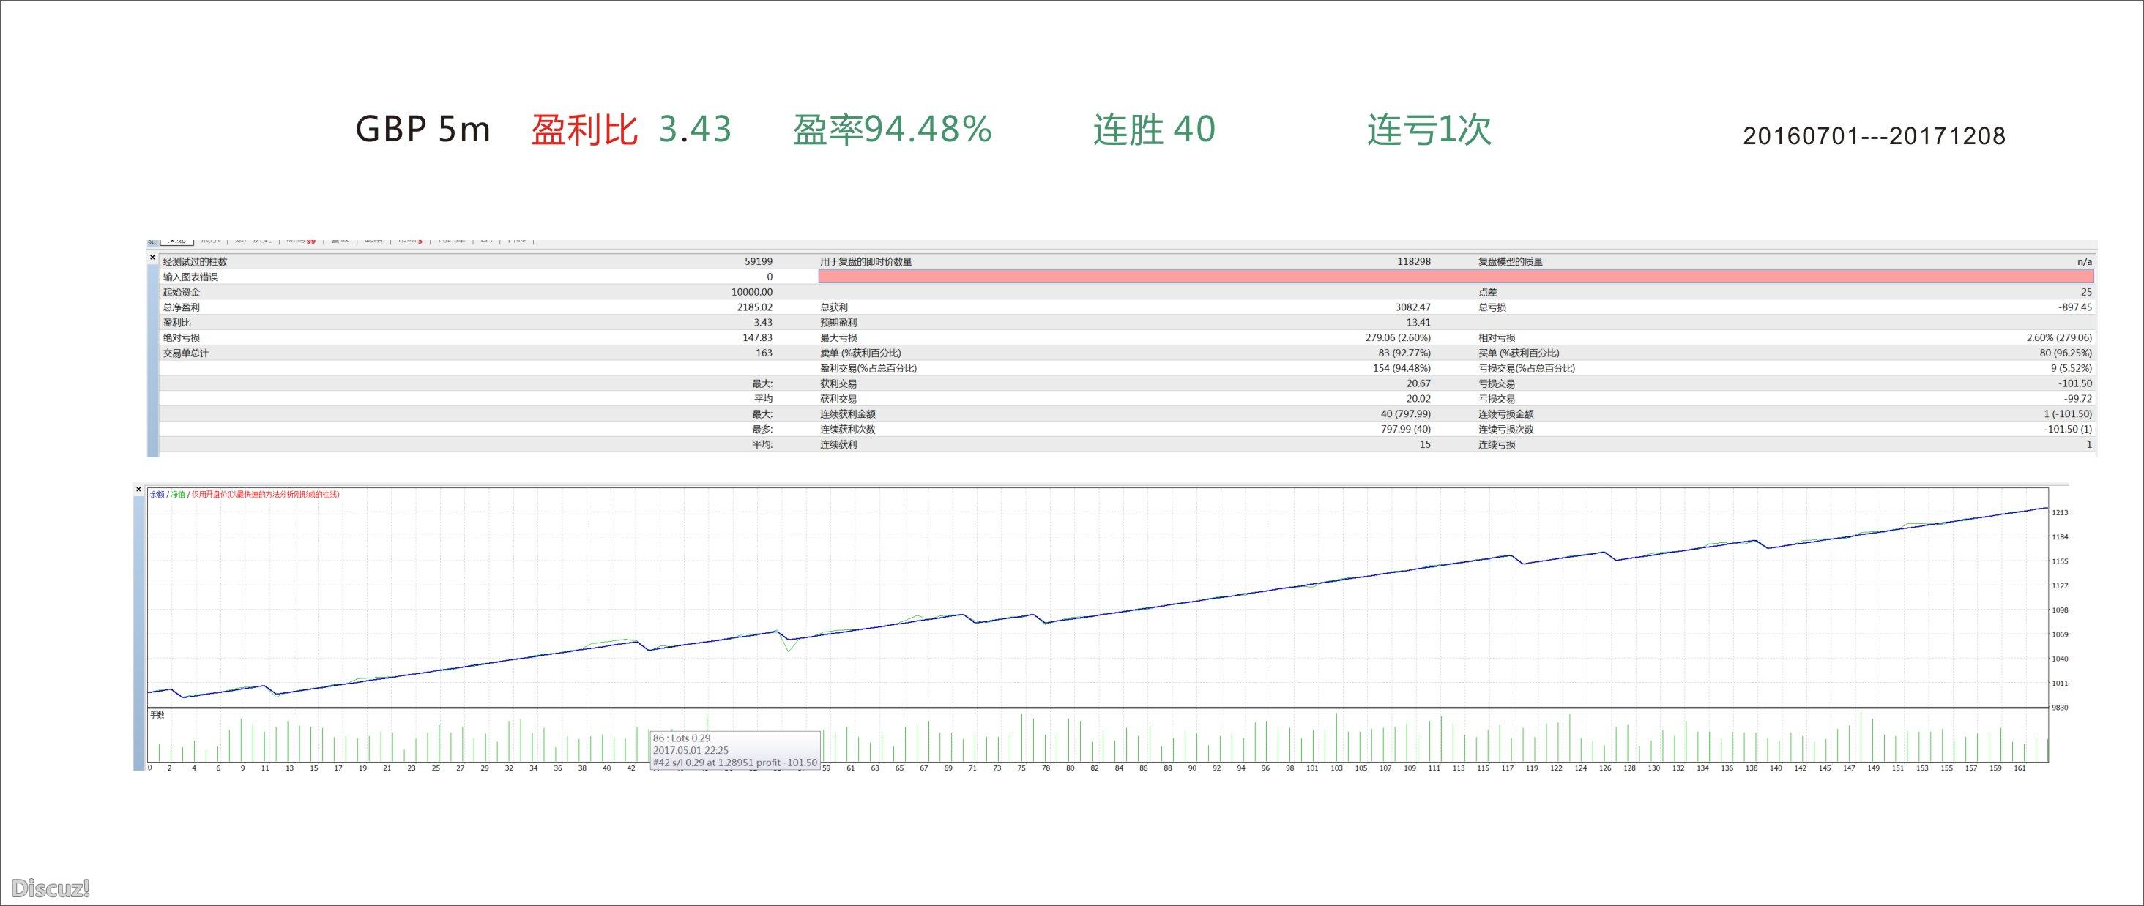The height and width of the screenshot is (906, 2144).
Task: Click the '预期盈利' label
Action: [x=838, y=323]
